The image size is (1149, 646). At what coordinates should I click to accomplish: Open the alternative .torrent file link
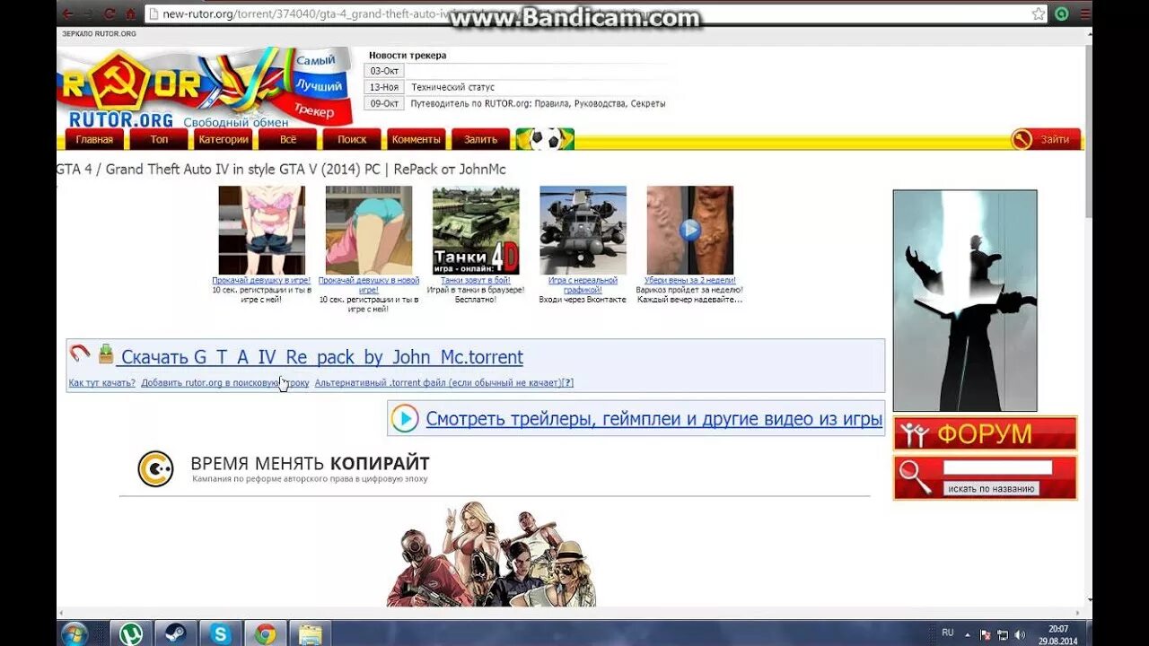[x=437, y=383]
